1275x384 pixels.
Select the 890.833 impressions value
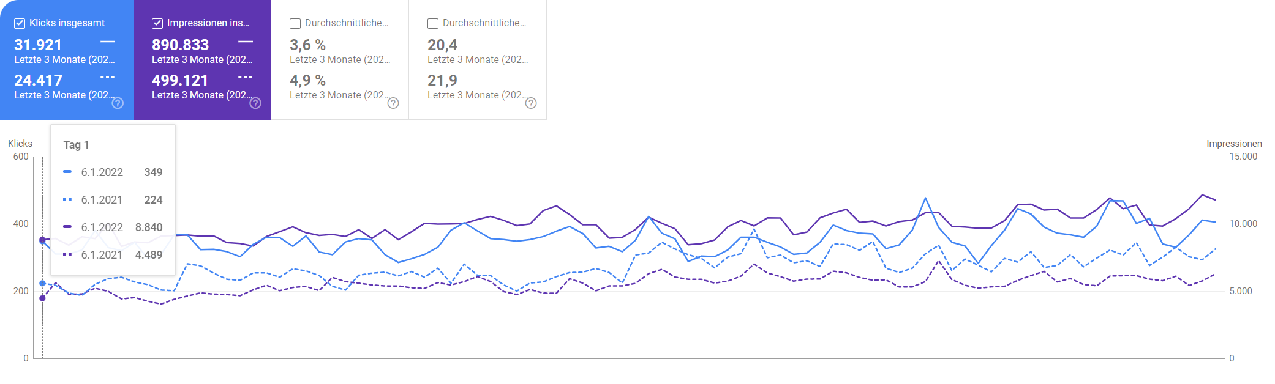pyautogui.click(x=181, y=45)
